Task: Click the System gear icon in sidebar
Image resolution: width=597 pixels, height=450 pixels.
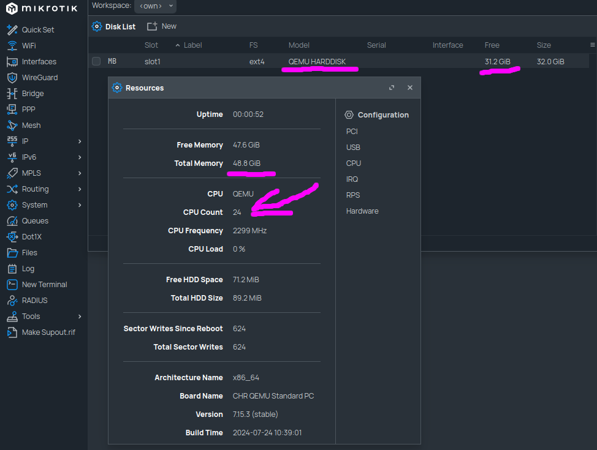Action: 12,205
